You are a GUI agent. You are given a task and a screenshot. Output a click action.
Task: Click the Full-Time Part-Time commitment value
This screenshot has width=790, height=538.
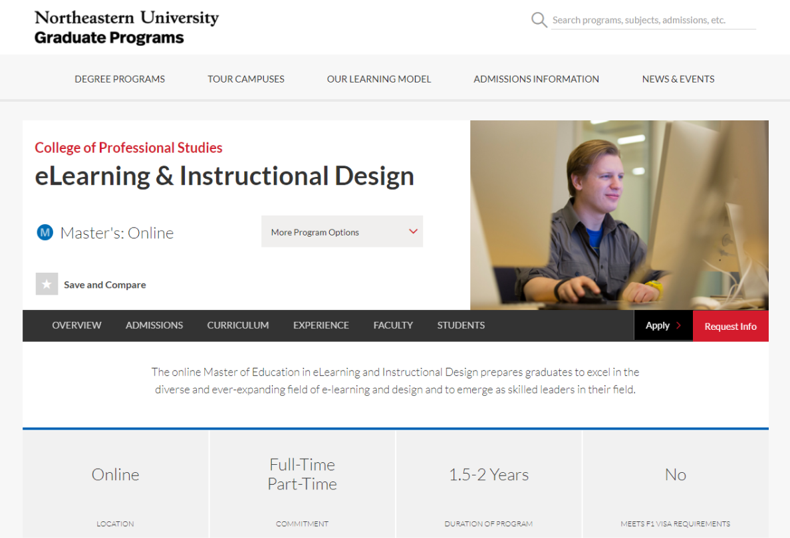(303, 474)
